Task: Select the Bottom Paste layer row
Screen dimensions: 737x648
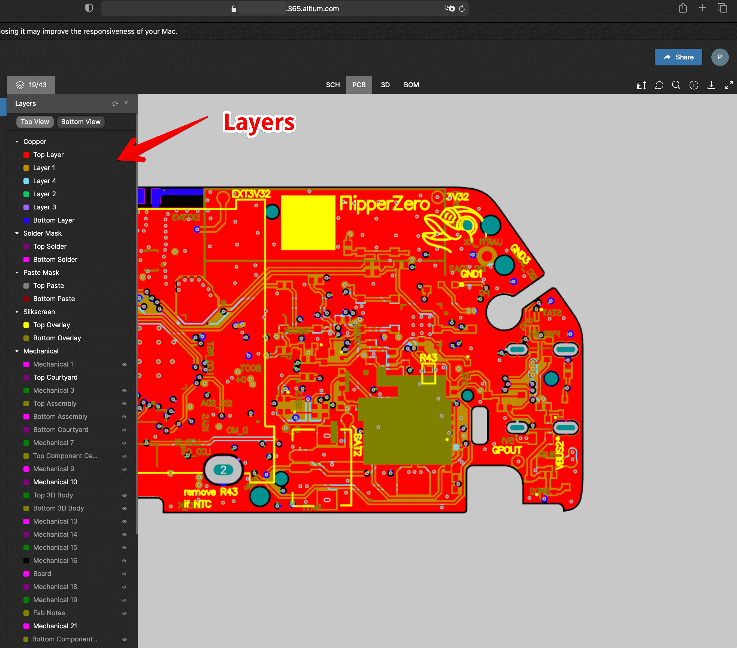Action: pyautogui.click(x=71, y=299)
